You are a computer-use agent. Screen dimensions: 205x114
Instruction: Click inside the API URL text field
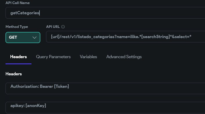click(x=126, y=37)
